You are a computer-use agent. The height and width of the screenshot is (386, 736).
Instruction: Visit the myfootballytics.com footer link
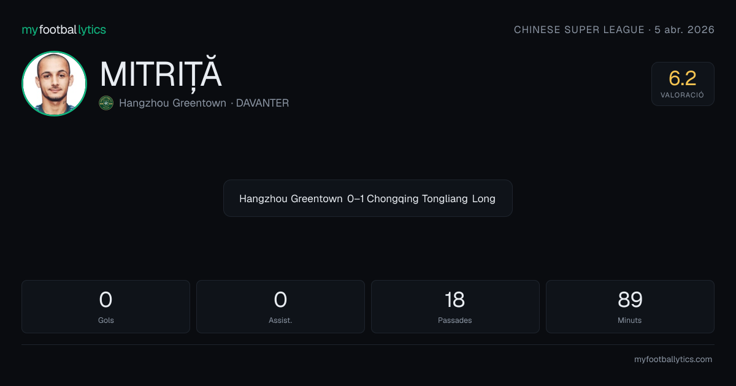673,360
